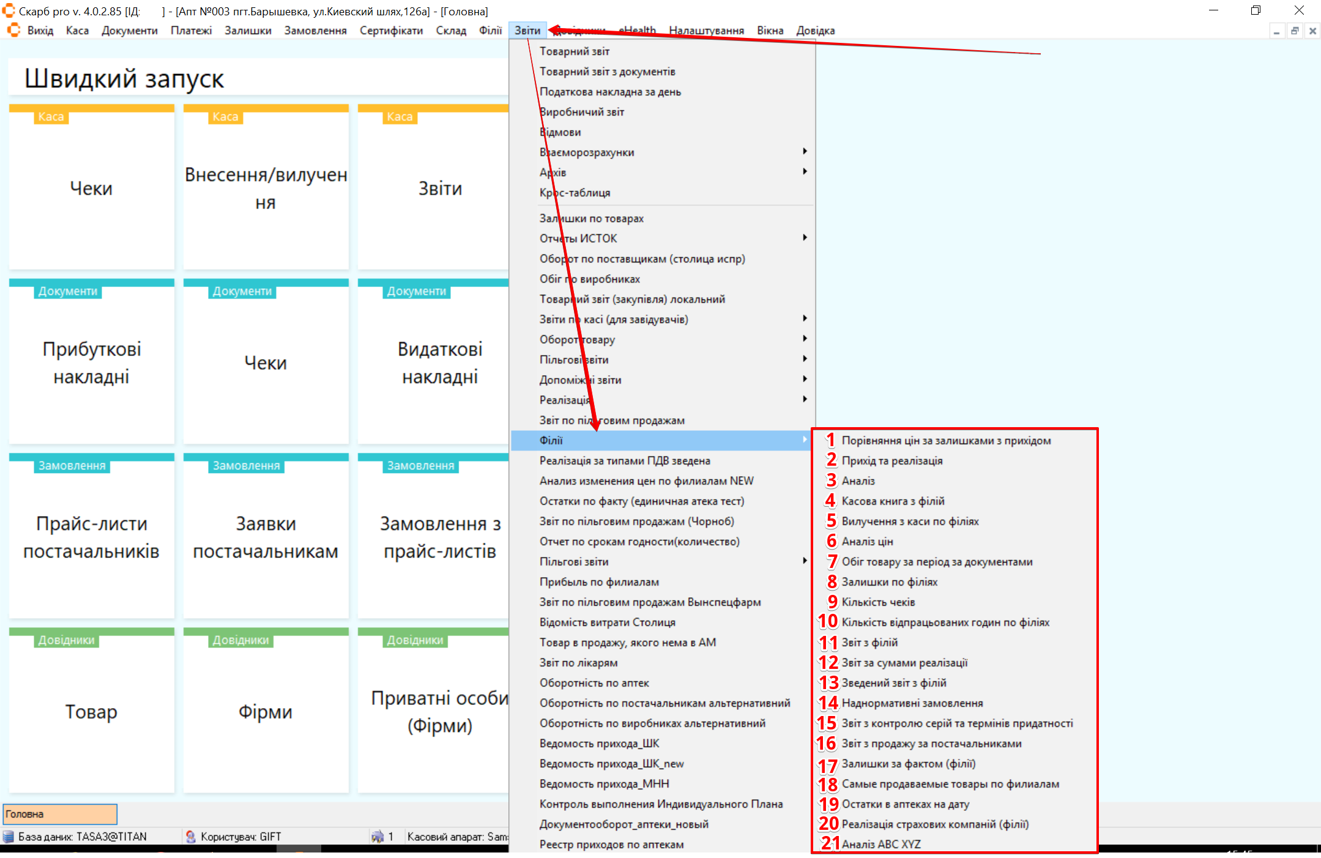The height and width of the screenshot is (858, 1321).
Task: Pick Аналіз ABC XYZ submenu entry
Action: (x=880, y=844)
